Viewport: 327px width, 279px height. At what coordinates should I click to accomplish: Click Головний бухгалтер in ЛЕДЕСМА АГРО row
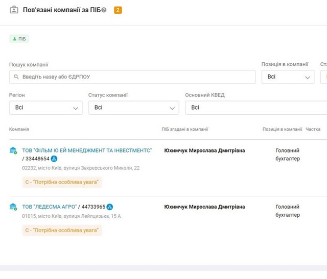point(288,211)
